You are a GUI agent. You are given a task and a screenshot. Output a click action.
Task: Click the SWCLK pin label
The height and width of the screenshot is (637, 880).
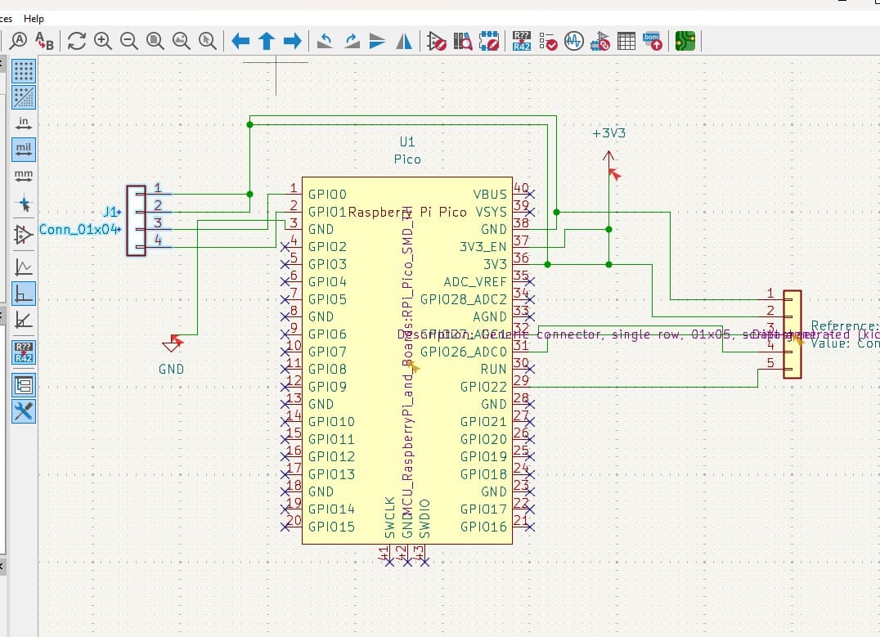390,518
